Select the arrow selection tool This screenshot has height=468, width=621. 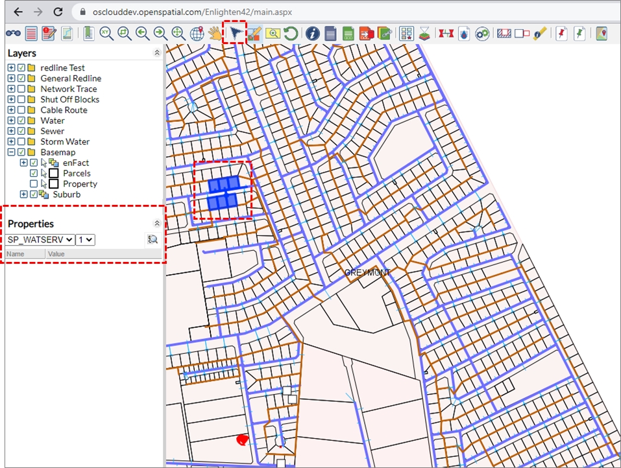pos(235,33)
